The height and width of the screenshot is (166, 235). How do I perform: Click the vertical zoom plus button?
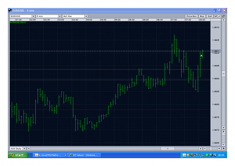[x=223, y=131]
